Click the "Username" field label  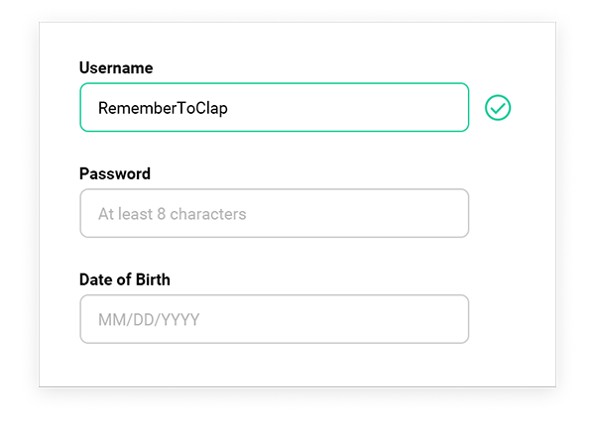tap(116, 68)
